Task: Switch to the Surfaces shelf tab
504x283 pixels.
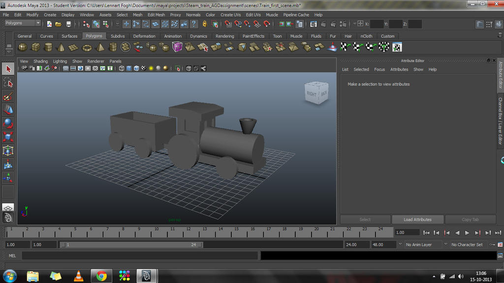Action: tap(69, 36)
